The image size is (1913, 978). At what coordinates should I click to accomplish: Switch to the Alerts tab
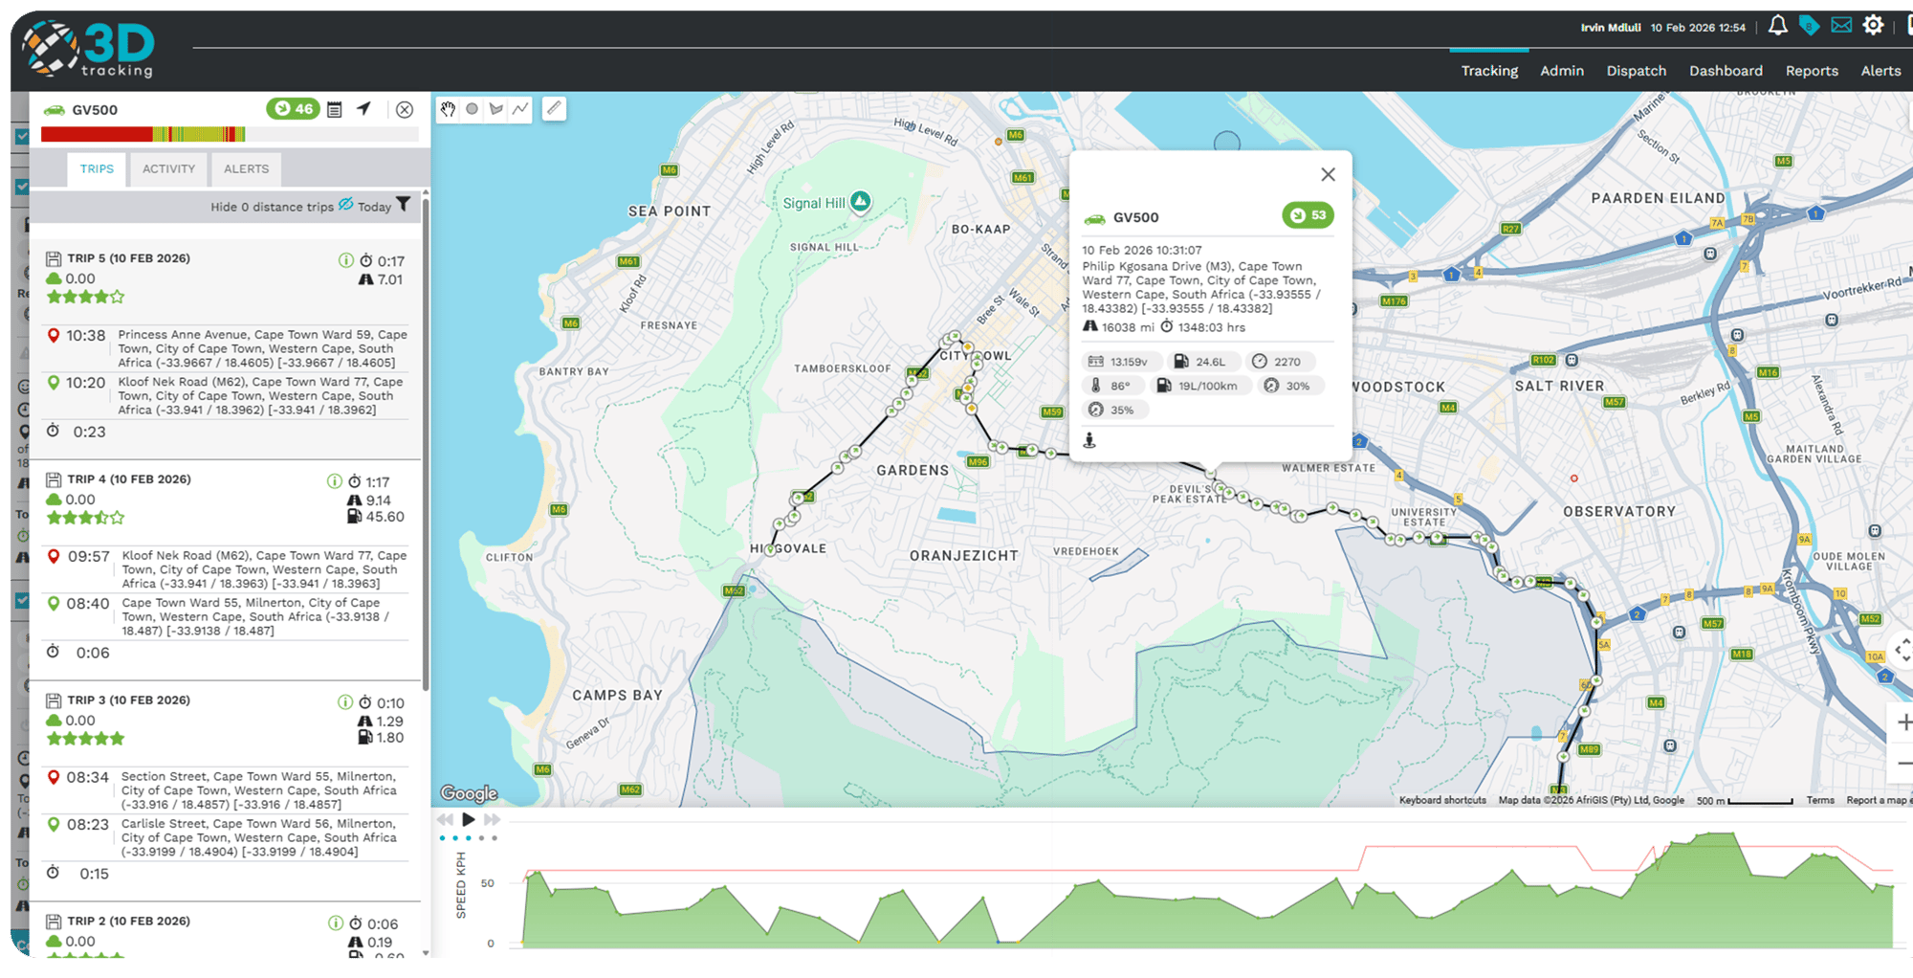coord(246,169)
